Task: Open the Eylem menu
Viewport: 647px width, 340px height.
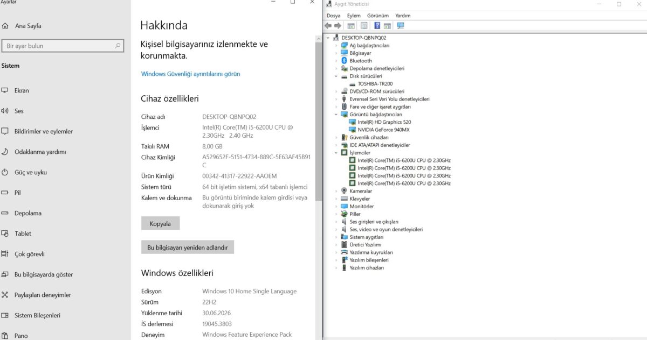Action: [354, 16]
